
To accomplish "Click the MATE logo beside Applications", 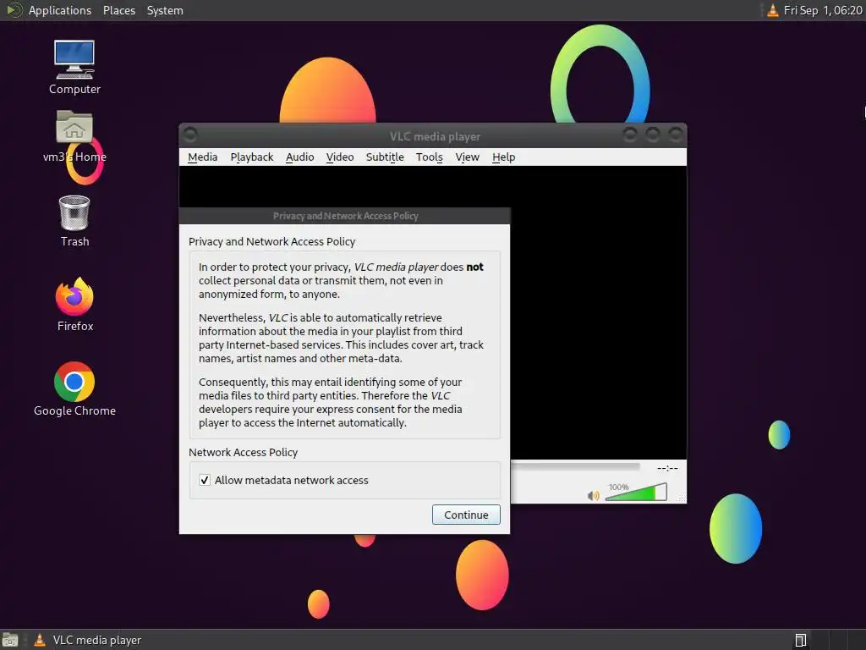I will (x=14, y=10).
